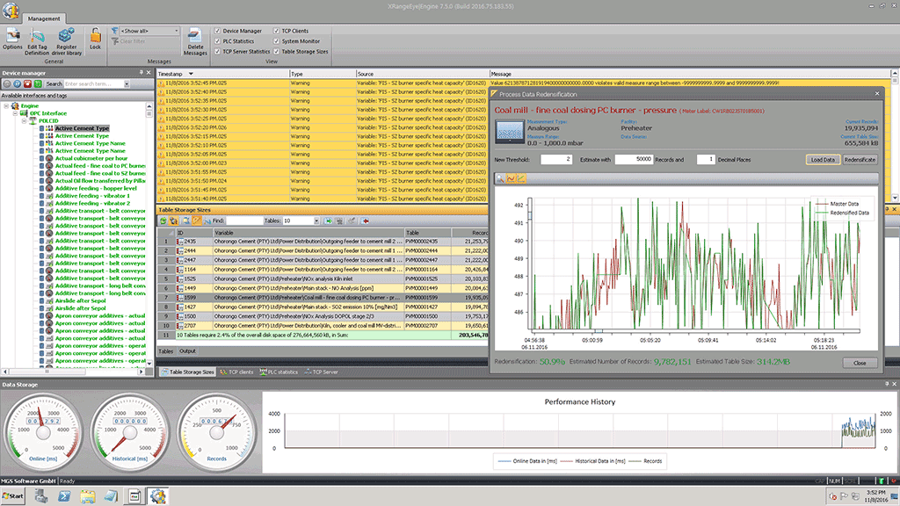Select table row with ID 1599
900x506 pixels.
(323, 298)
